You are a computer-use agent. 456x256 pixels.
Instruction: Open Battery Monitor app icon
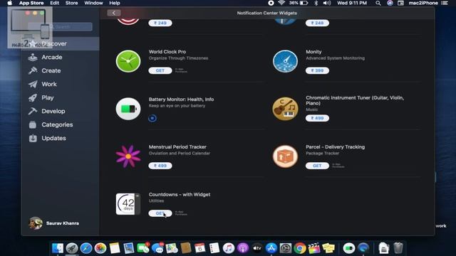[128, 109]
